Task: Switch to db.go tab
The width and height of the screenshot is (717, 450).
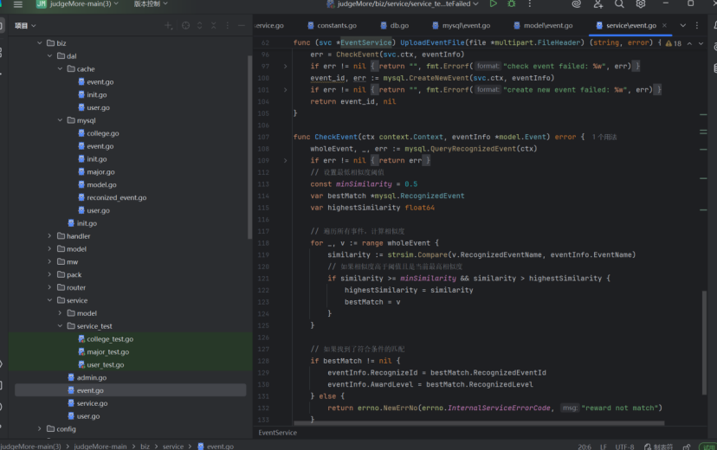Action: click(395, 26)
